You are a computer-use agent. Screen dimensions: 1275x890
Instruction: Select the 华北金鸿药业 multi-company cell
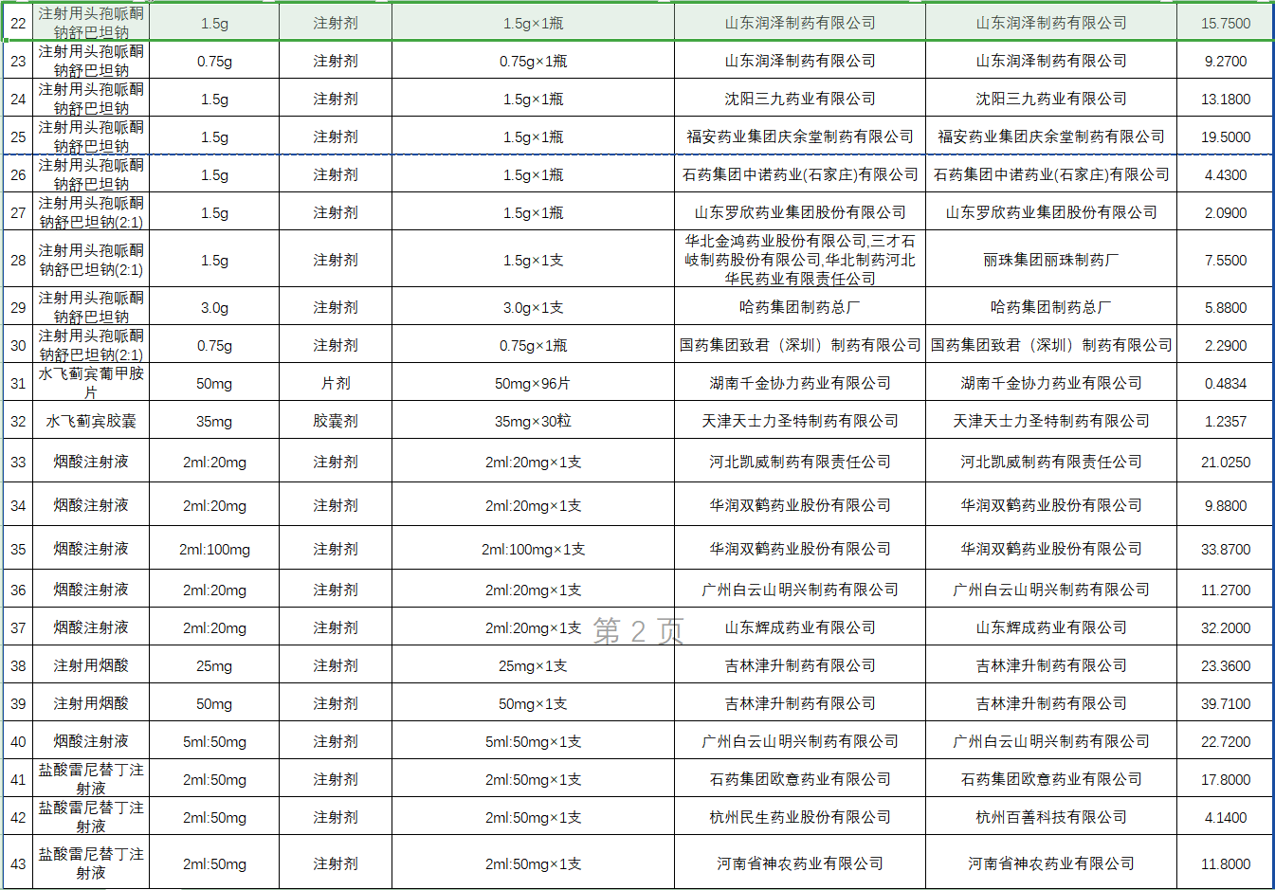(x=800, y=260)
